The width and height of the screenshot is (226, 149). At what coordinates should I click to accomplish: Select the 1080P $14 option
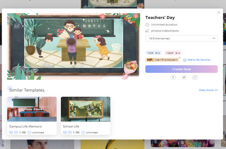[173, 53]
